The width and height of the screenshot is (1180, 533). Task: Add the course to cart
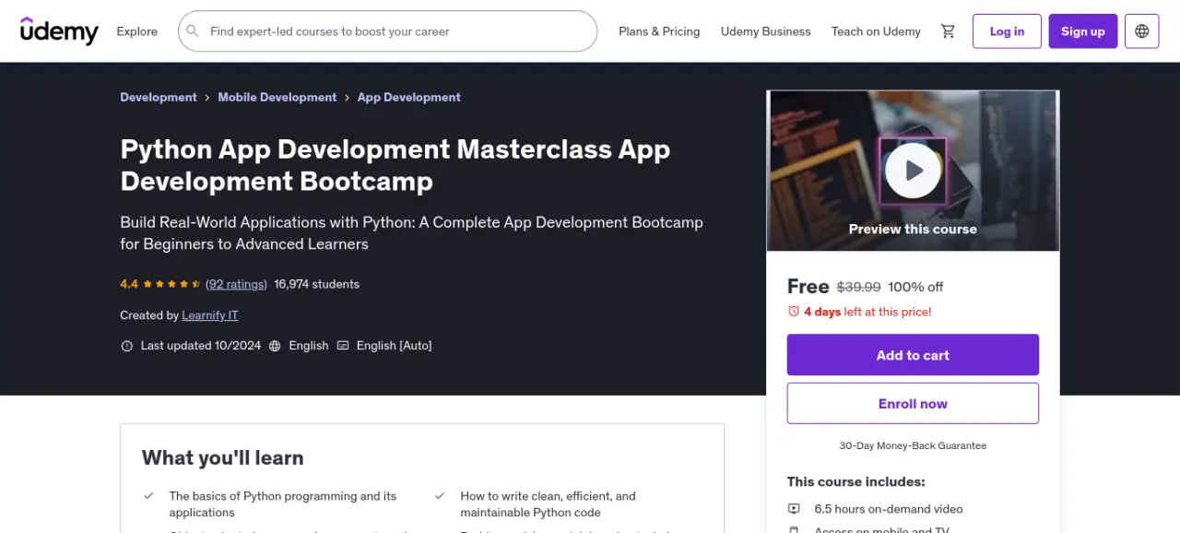913,355
